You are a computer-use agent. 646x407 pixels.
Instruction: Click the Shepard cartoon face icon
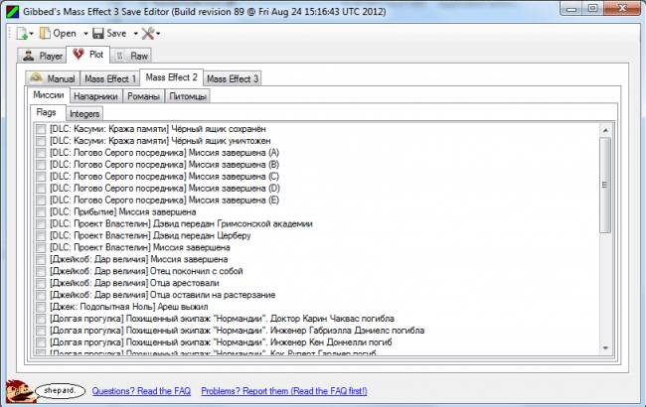coord(19,392)
